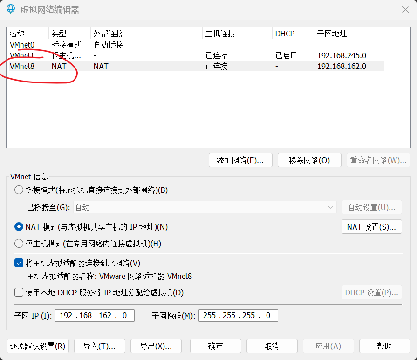Close the 虚拟网络编辑器 dialog window
This screenshot has width=417, height=360.
point(405,10)
